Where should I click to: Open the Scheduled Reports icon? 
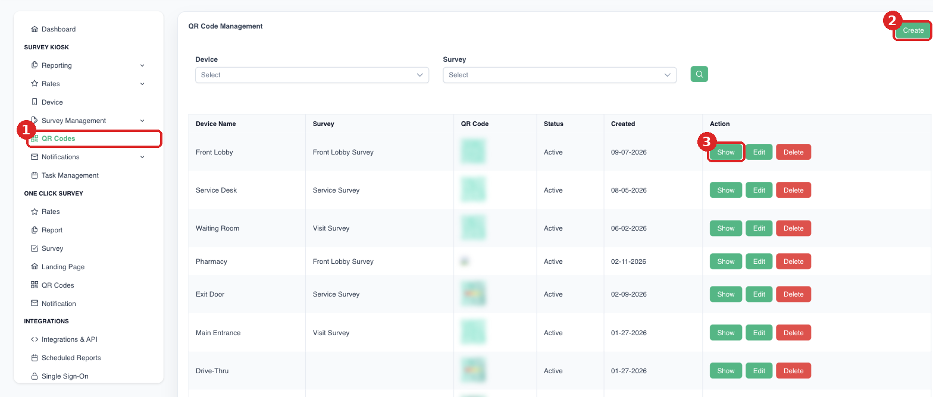point(35,358)
